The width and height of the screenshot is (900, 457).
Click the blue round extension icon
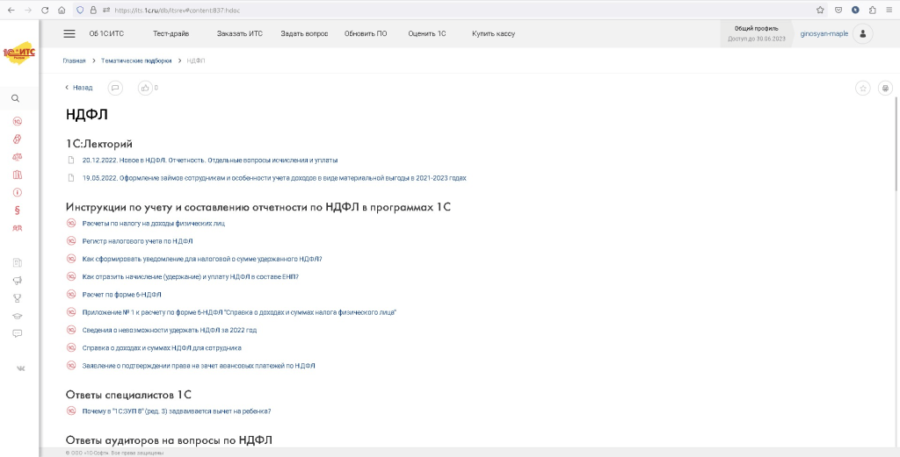coord(855,10)
